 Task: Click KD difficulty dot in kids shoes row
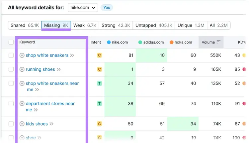244,124
